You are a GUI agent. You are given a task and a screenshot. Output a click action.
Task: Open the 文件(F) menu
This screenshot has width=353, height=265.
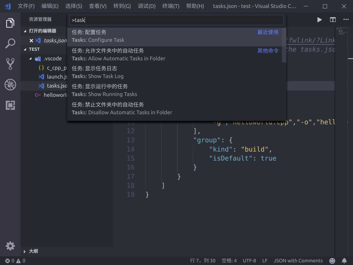click(x=26, y=6)
